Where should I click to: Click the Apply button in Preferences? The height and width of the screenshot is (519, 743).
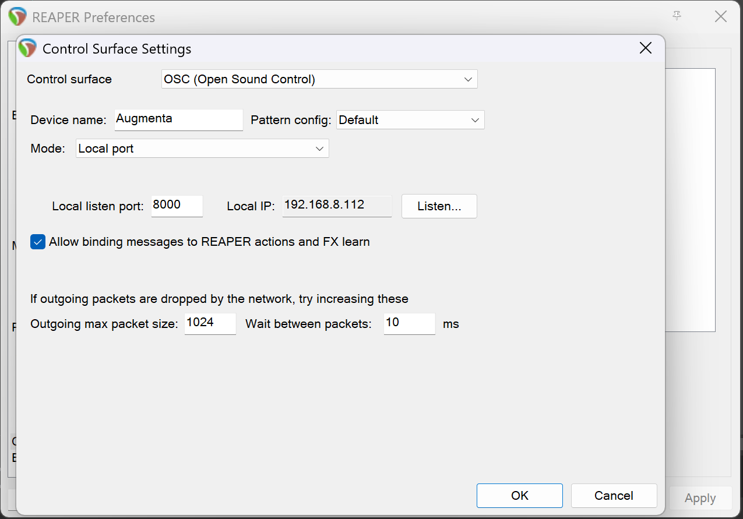pyautogui.click(x=700, y=499)
